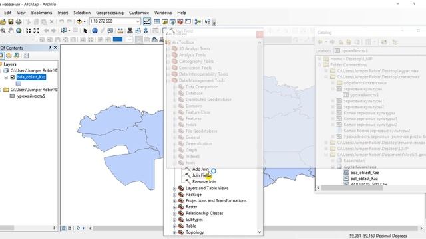Viewport: 426px width, 239px height.
Task: Activate the Select Elements black arrow tool
Action: 85,31
